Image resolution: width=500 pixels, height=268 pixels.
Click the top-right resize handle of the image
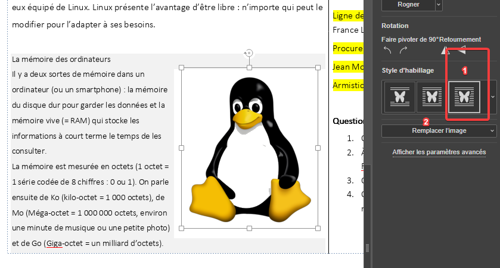click(318, 67)
